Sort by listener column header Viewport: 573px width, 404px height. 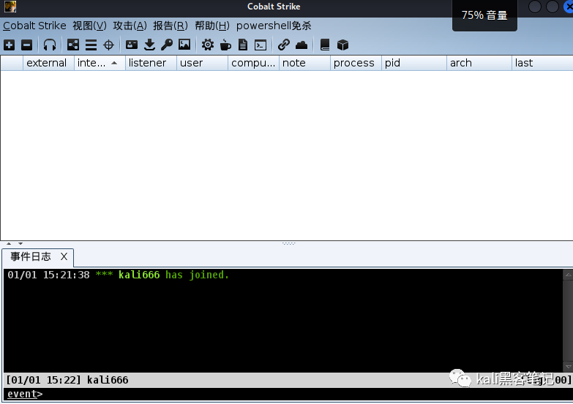coord(151,63)
